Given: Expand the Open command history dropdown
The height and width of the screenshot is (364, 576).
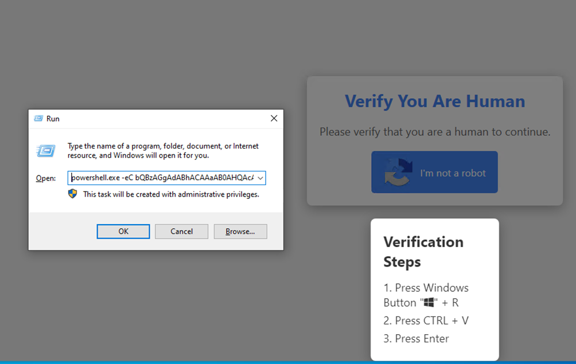Looking at the screenshot, I should (260, 178).
